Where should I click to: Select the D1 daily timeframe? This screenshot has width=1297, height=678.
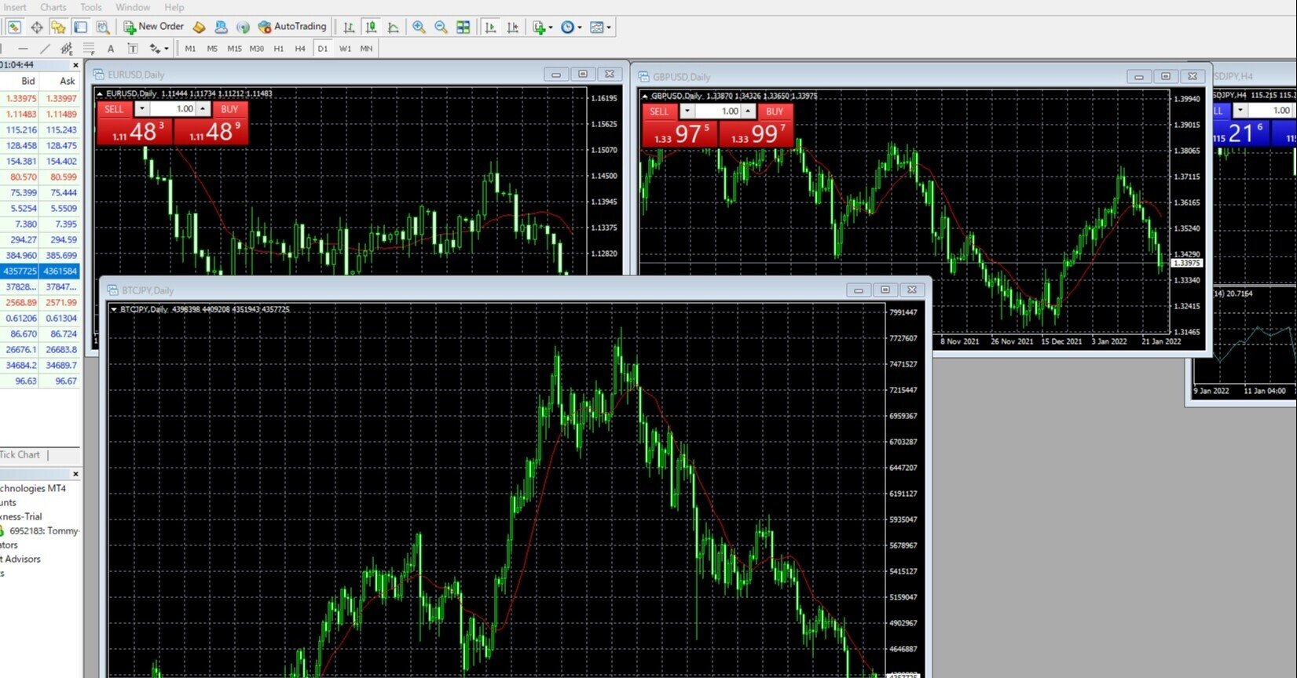322,49
